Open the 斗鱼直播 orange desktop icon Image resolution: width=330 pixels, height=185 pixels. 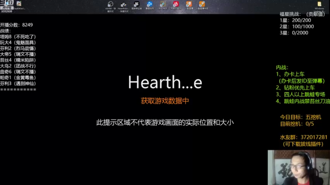[189, 5]
